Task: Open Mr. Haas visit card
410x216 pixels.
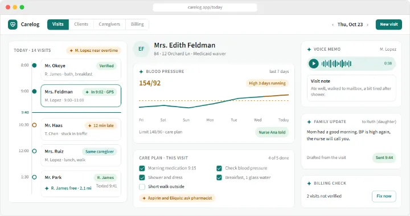Action: pyautogui.click(x=81, y=129)
